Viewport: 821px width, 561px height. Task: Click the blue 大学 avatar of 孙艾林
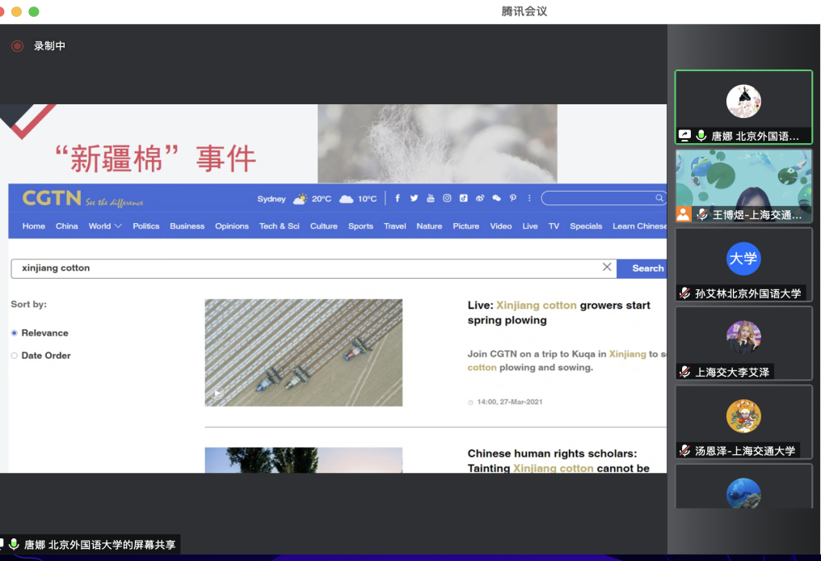click(x=743, y=259)
